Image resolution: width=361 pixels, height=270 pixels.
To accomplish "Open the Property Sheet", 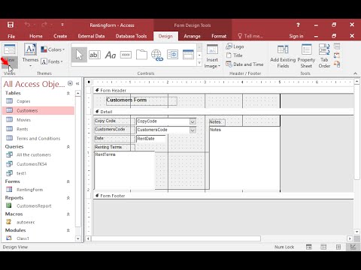I will click(306, 56).
